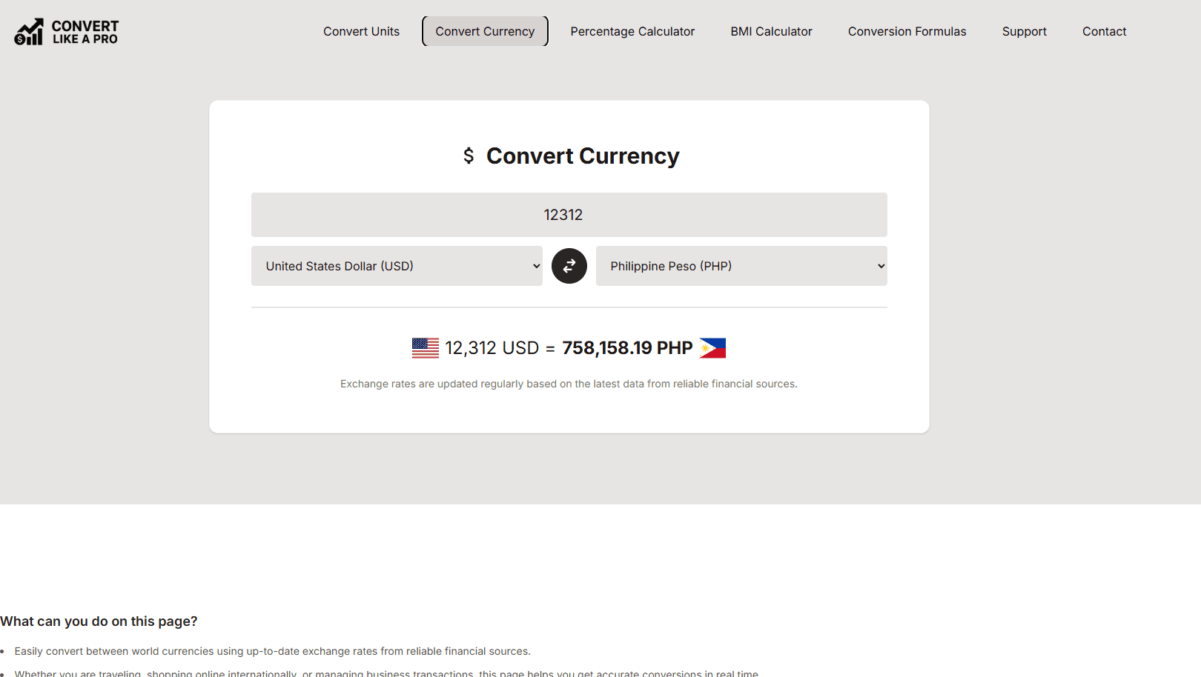Click the Philippine flag icon
Viewport: 1201px width, 677px height.
click(x=712, y=348)
